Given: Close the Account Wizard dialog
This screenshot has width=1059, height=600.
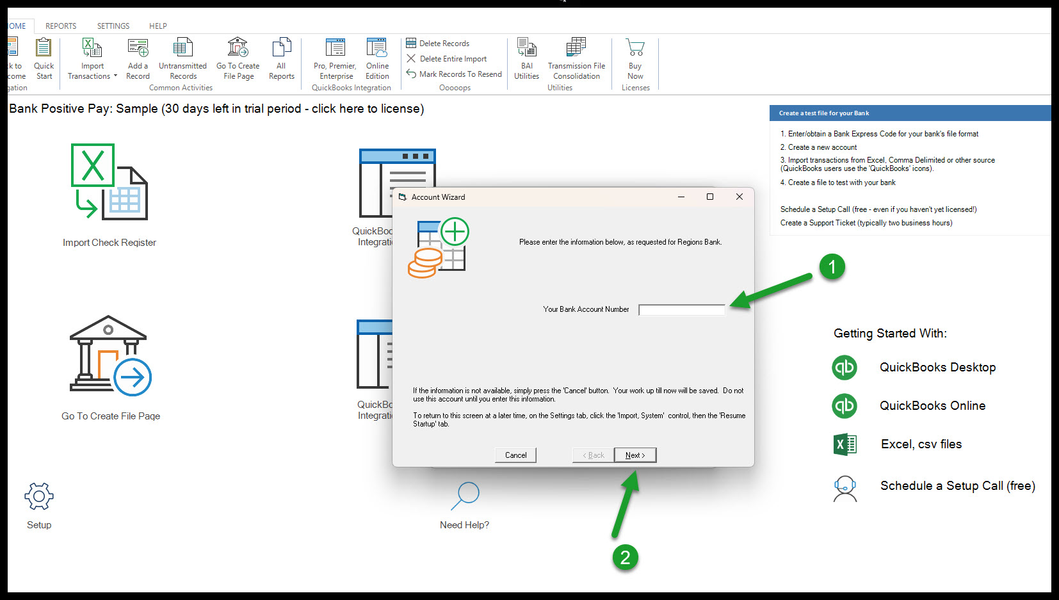Looking at the screenshot, I should (x=740, y=197).
